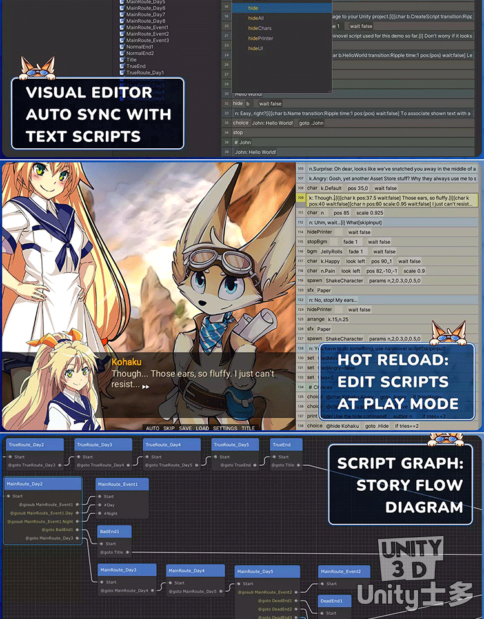
Task: Select 'stopBgm' command on line 115
Action: pos(318,242)
